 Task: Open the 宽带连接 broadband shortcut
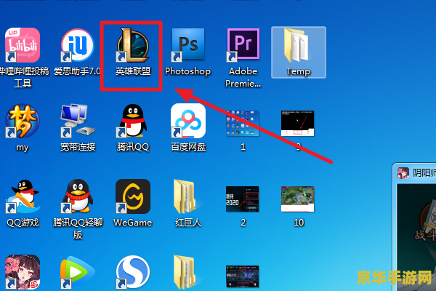coord(78,121)
